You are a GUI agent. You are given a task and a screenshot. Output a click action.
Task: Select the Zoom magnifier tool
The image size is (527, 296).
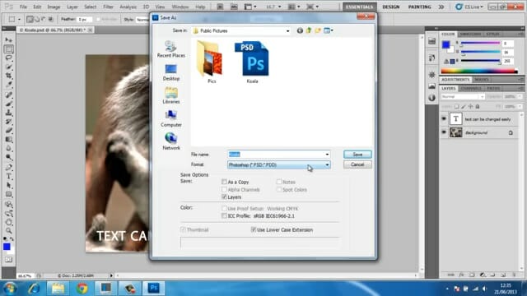(x=8, y=231)
